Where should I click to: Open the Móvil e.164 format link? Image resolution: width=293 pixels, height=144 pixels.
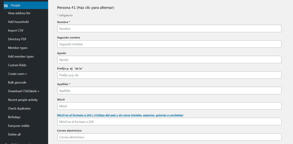click(x=120, y=115)
